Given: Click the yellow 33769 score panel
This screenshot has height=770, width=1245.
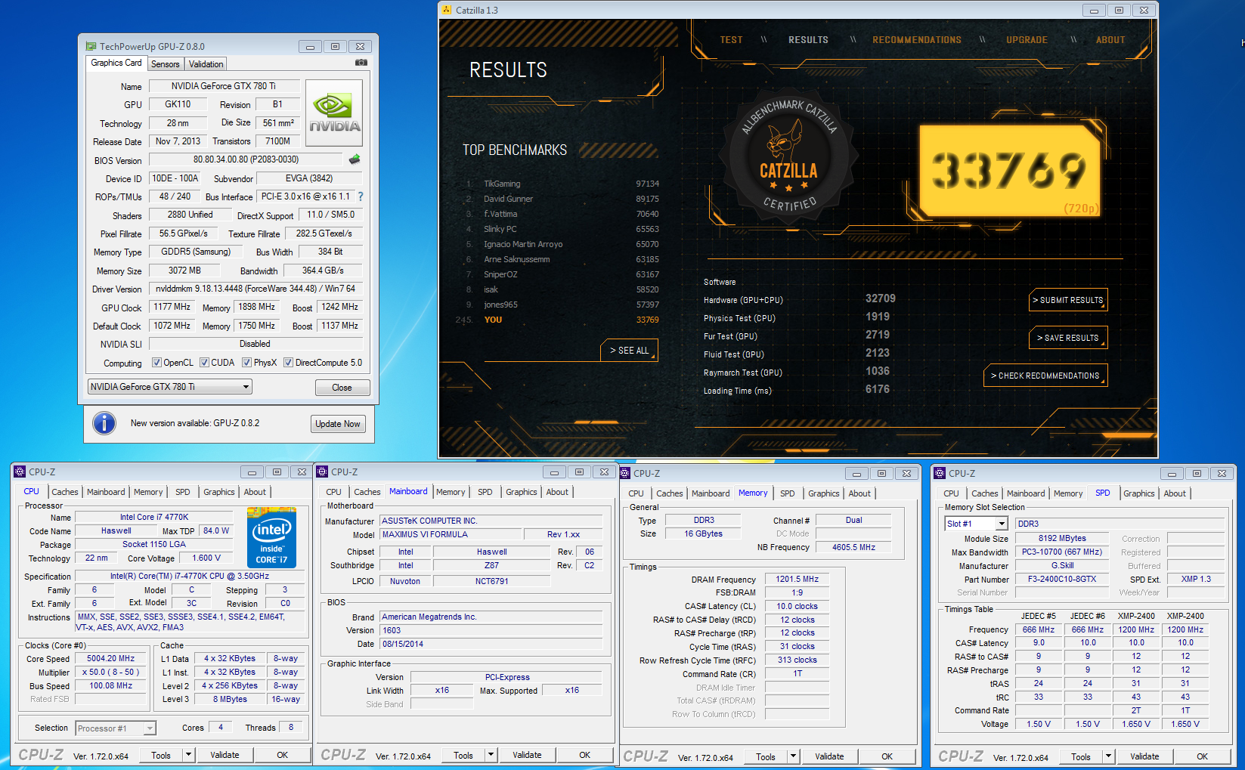Looking at the screenshot, I should 1010,170.
